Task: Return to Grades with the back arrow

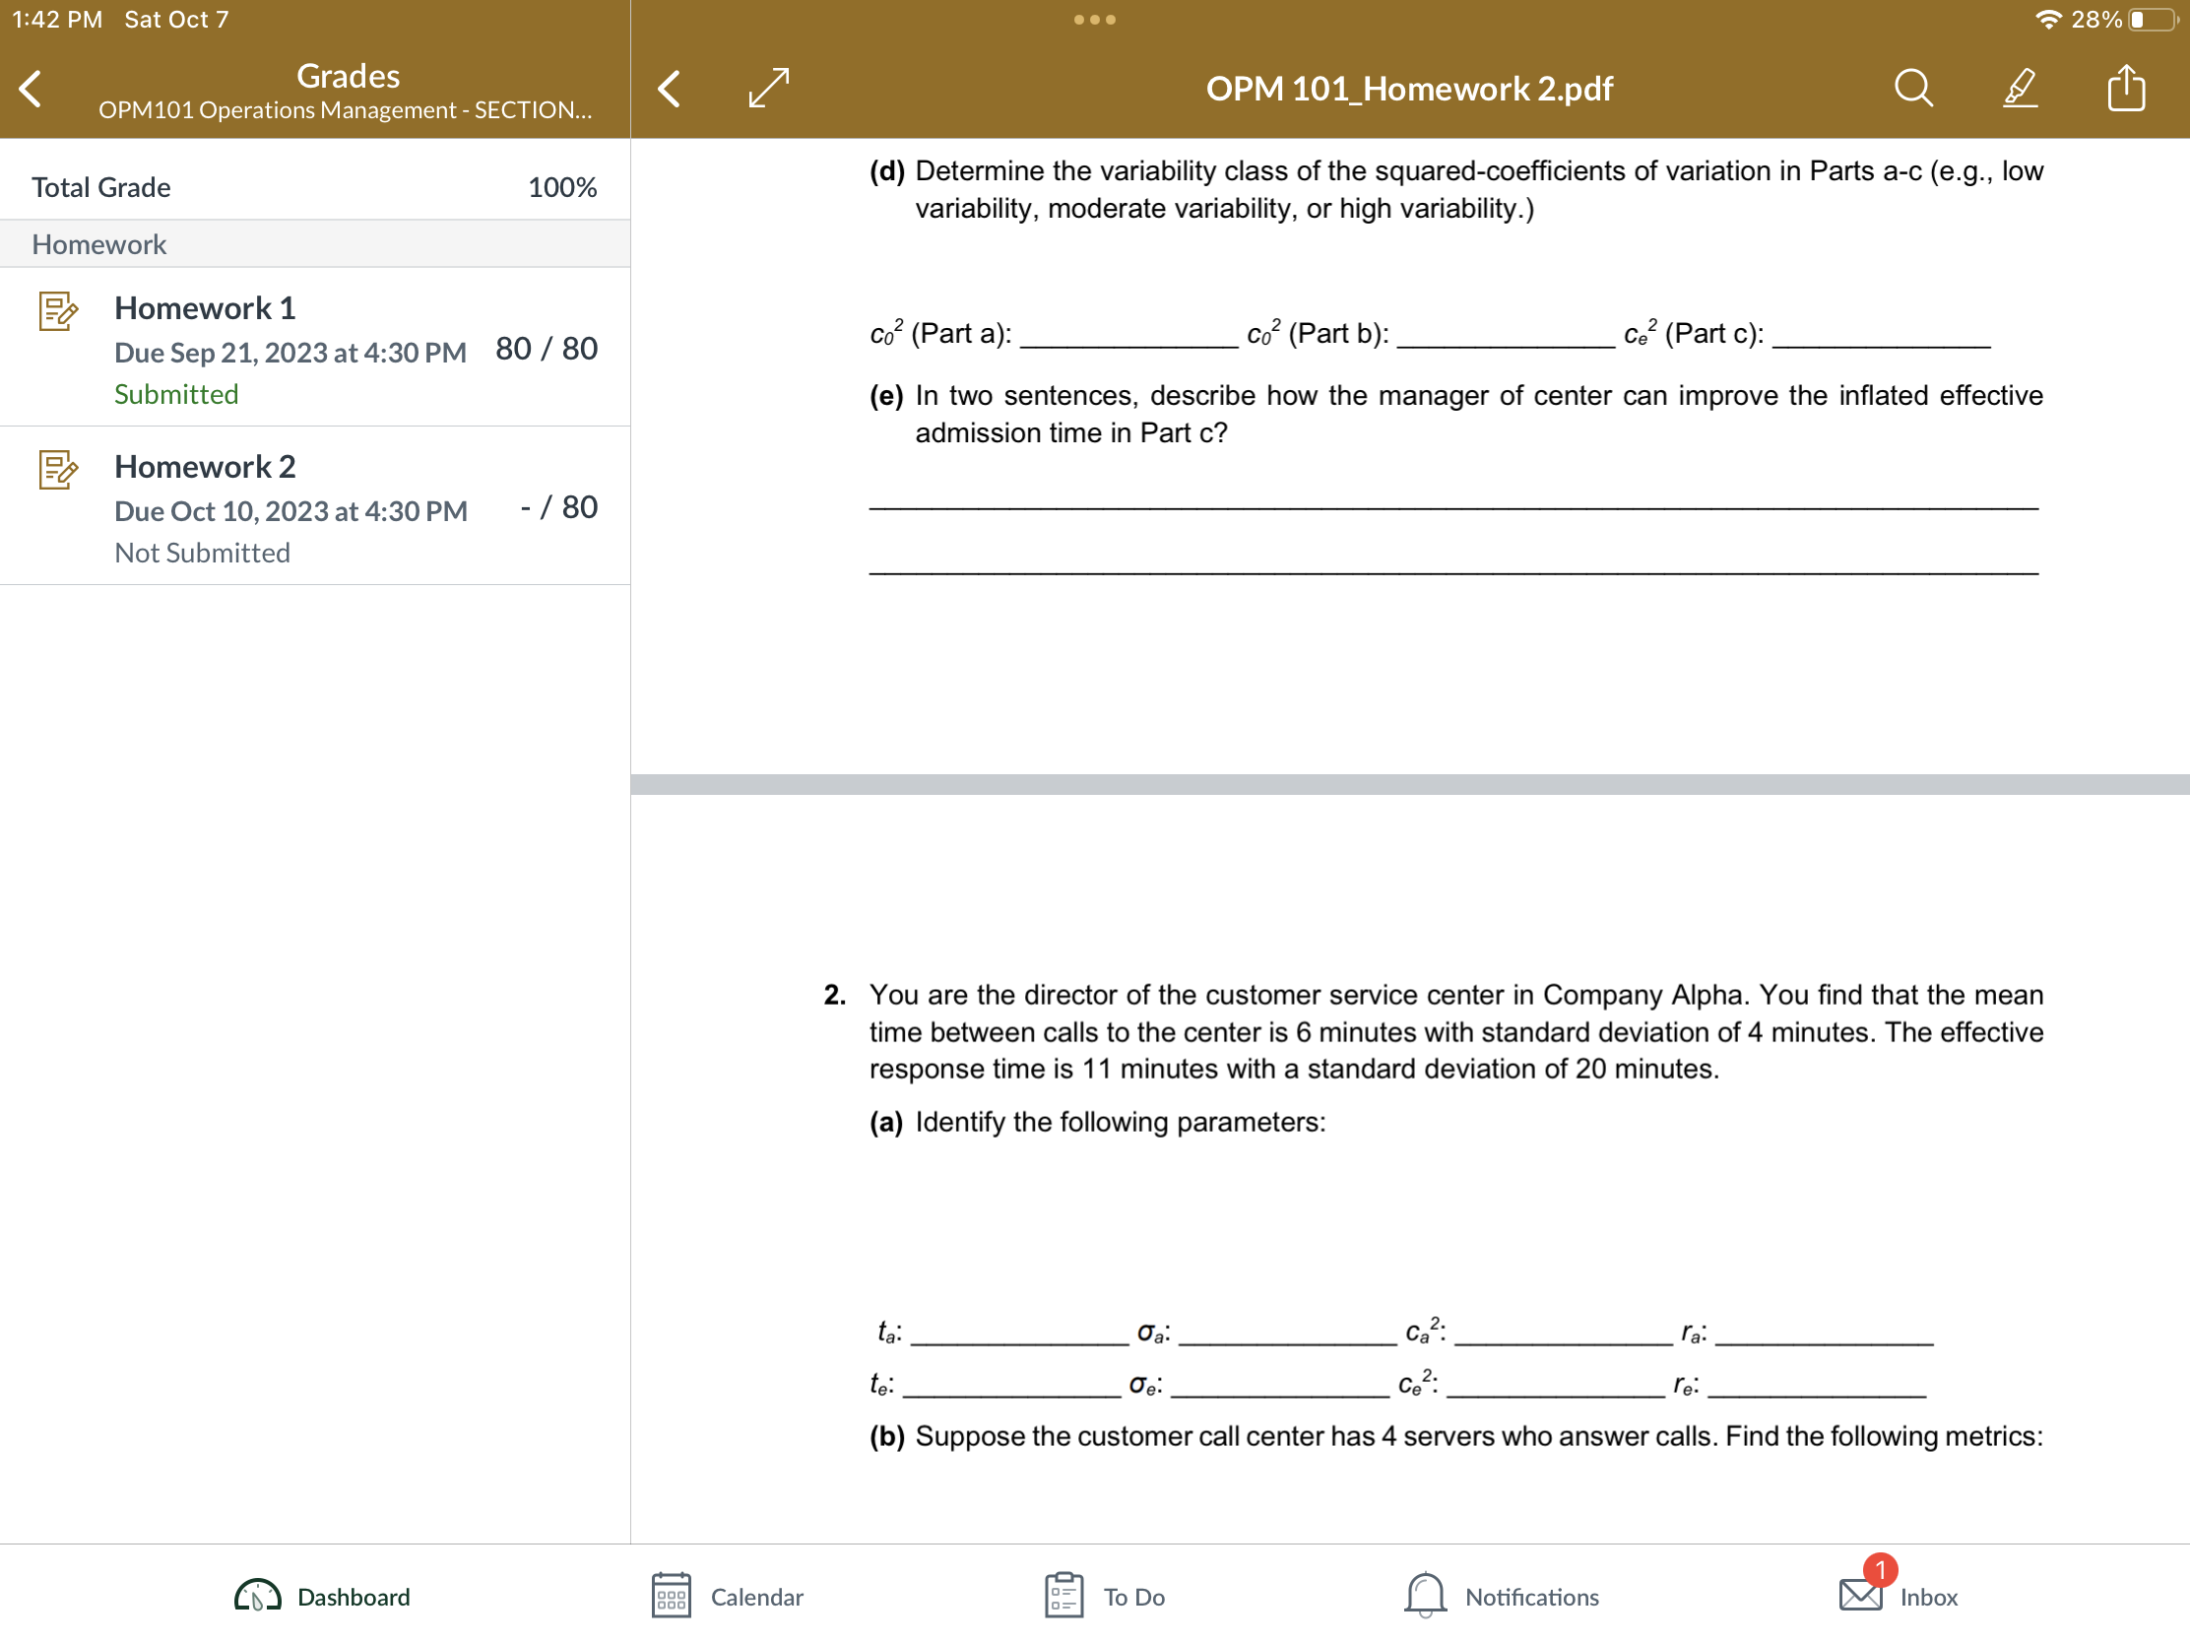Action: (30, 89)
